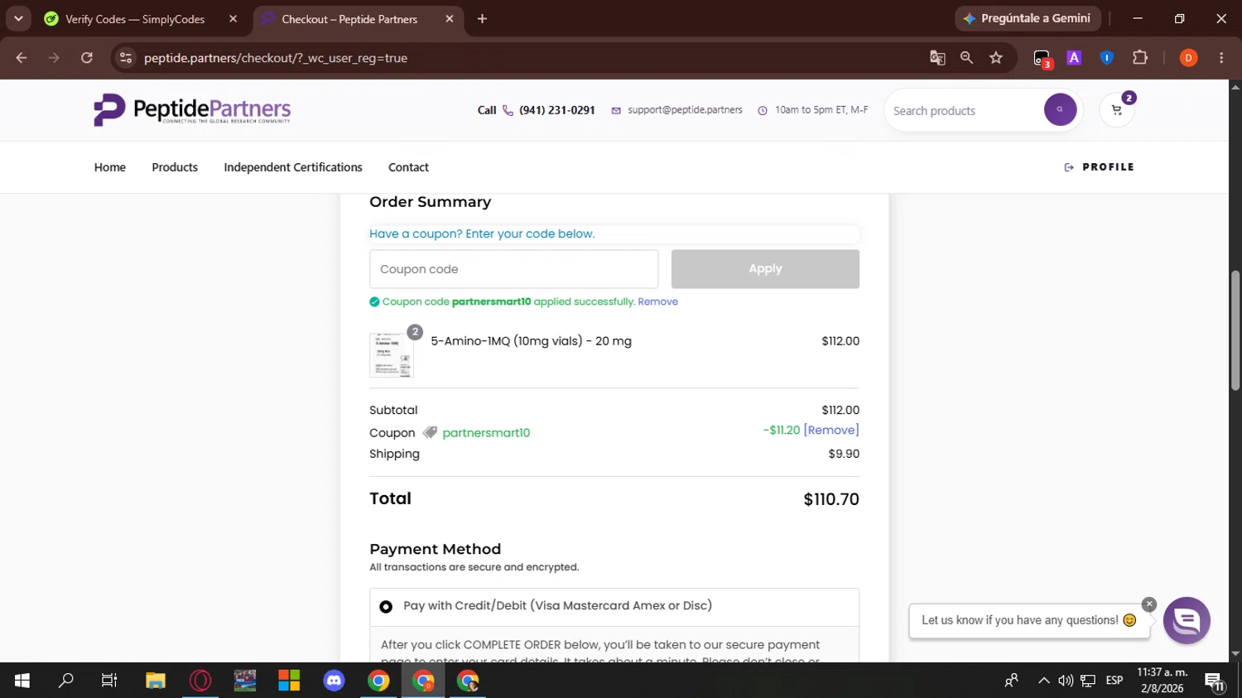Viewport: 1242px width, 698px height.
Task: Click [Remove] in the Coupon discount row
Action: (x=831, y=430)
